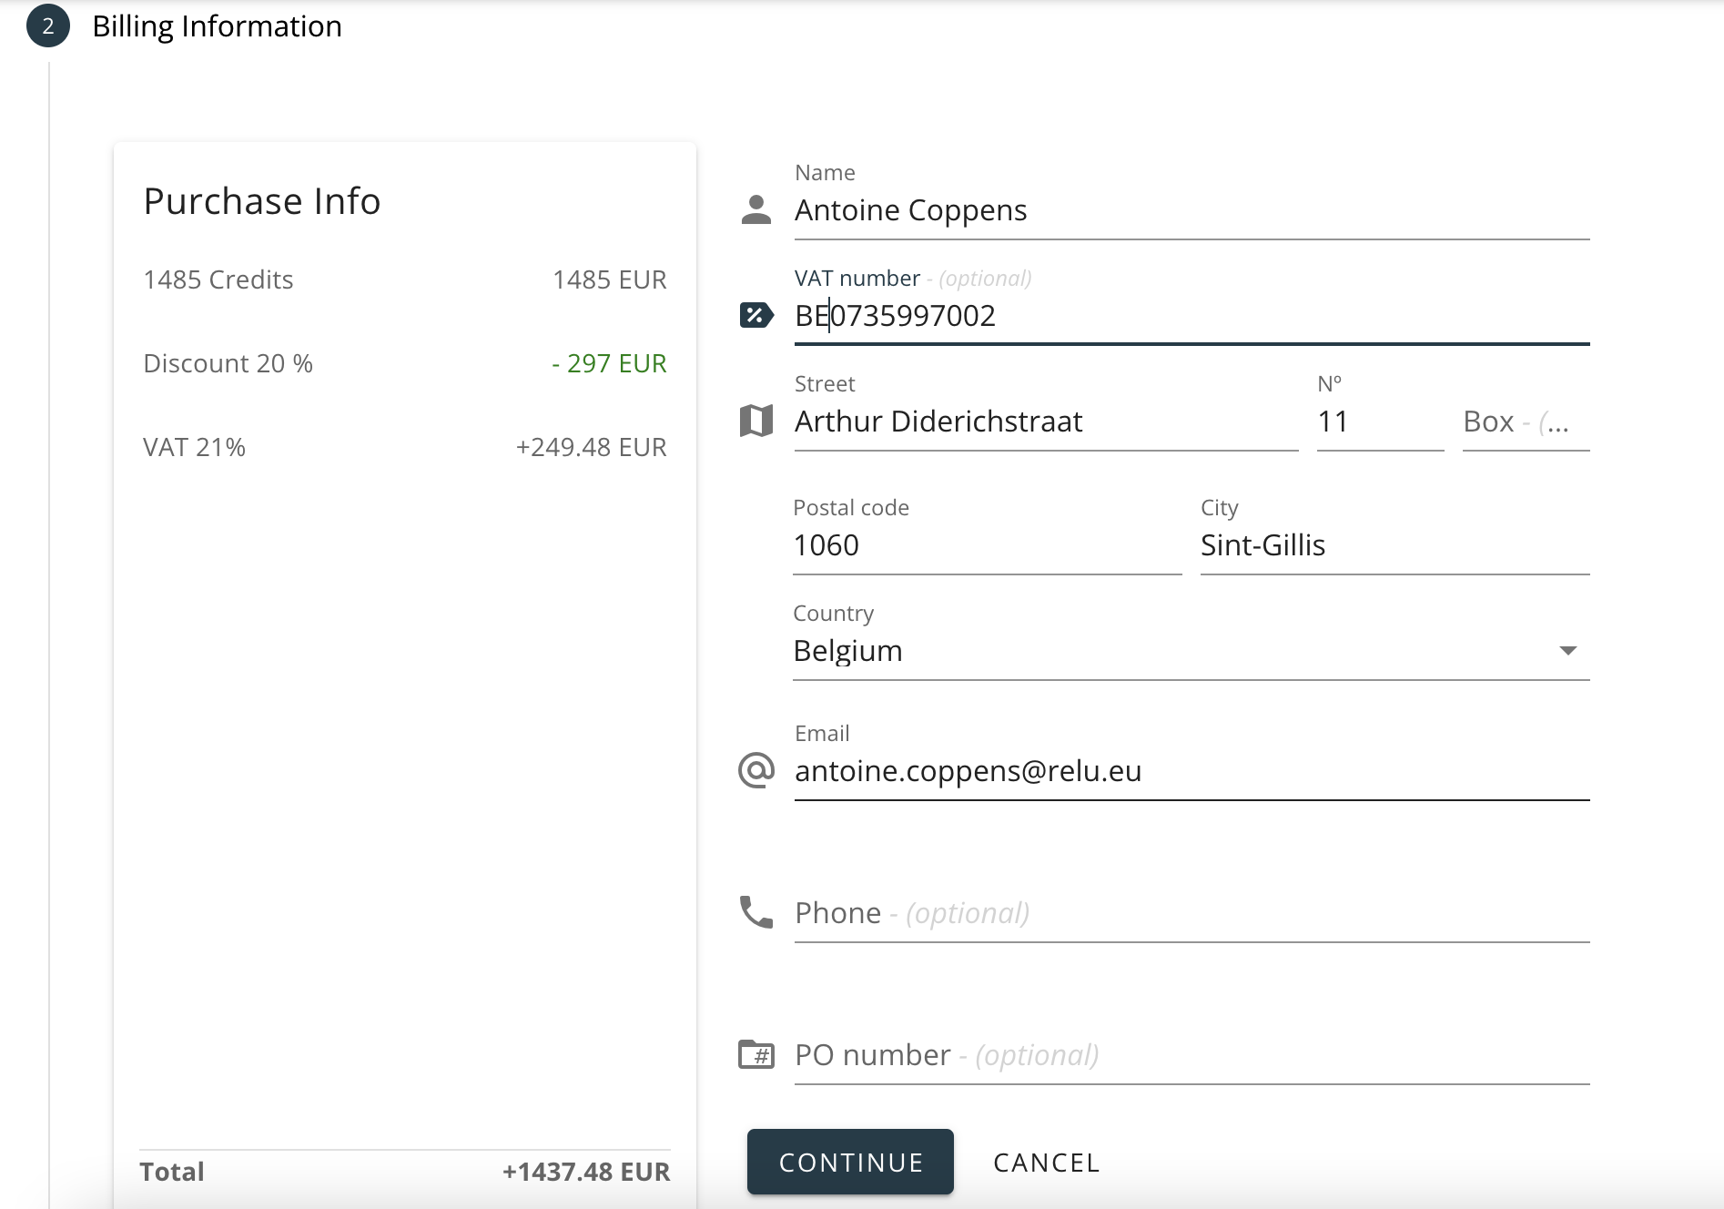
Task: Click the @ email icon
Action: tap(756, 771)
